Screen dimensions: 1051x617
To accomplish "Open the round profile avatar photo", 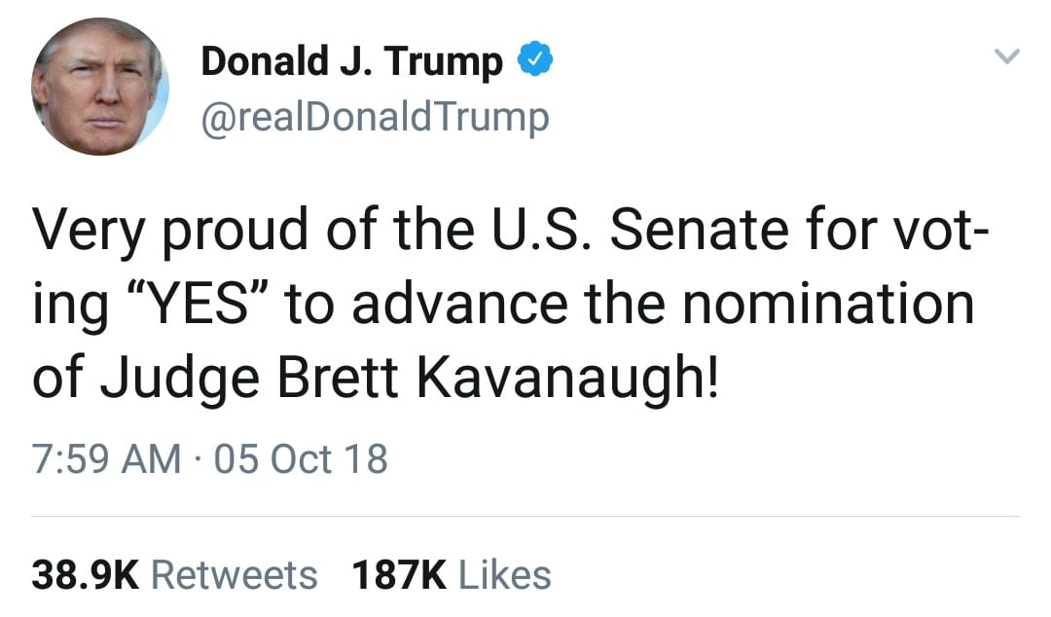I will (x=99, y=87).
